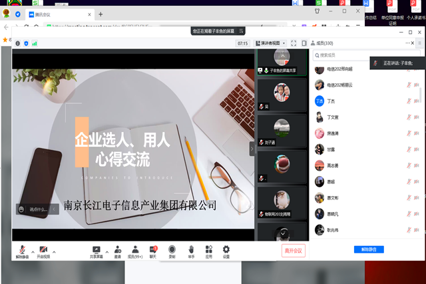Click the network signal strength icon
This screenshot has width=426, height=284.
[x=35, y=43]
